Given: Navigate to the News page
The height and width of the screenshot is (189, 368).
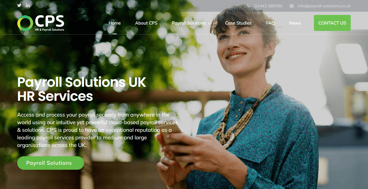Looking at the screenshot, I should pos(295,23).
